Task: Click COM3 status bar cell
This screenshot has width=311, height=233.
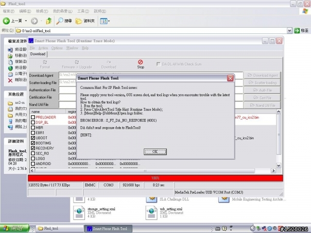Action: pyautogui.click(x=108, y=185)
